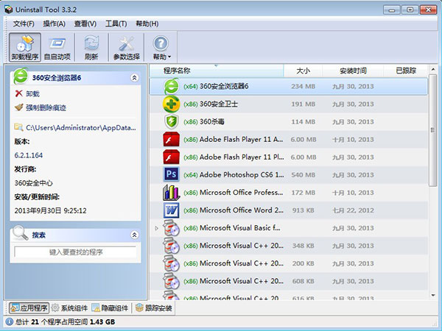
Task: Open the 帮助(H) menu
Action: [x=147, y=24]
